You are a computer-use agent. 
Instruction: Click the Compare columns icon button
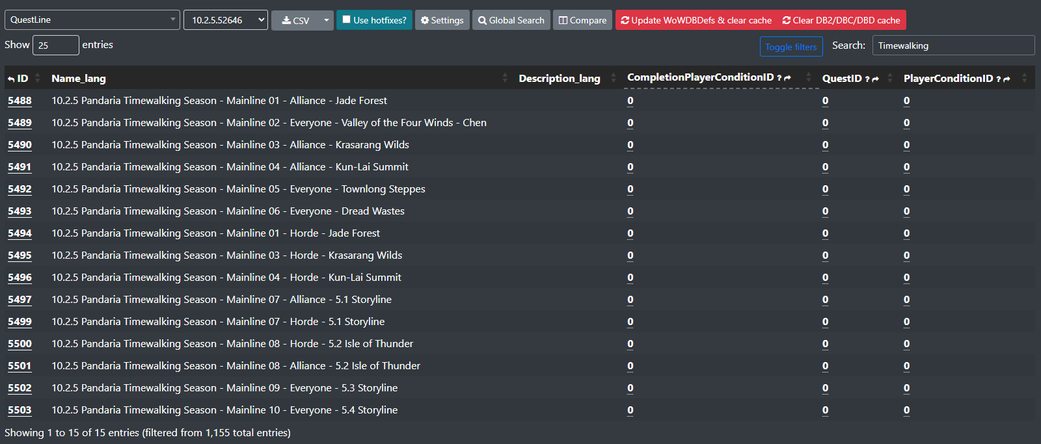tap(582, 20)
